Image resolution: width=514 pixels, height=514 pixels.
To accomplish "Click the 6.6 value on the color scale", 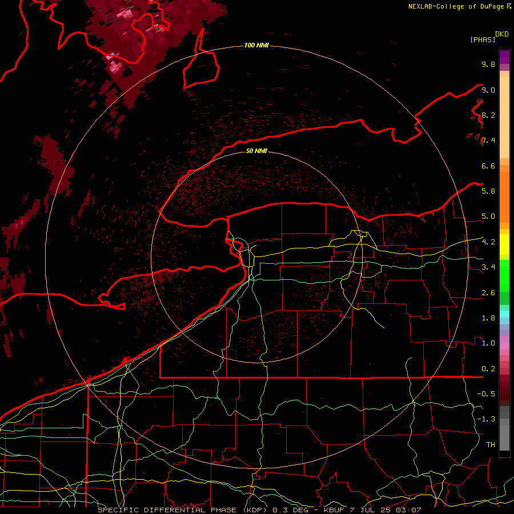I will (x=488, y=166).
